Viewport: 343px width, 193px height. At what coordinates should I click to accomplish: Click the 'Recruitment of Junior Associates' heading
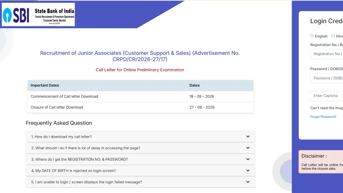140,56
